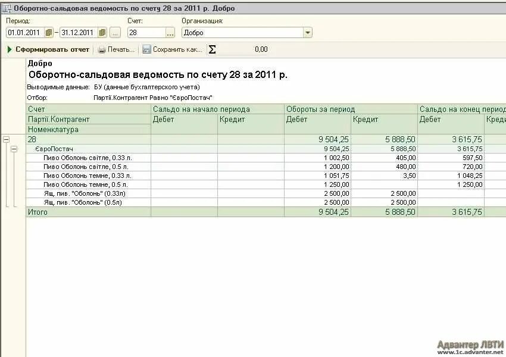Screen dimensions: 506x357
Task: Open calendar for end date 31.12.2011
Action: coord(102,33)
